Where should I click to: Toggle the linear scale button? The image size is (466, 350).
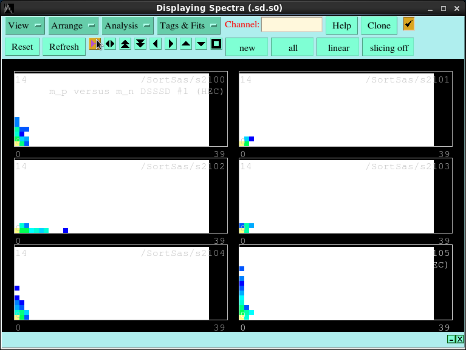point(338,47)
